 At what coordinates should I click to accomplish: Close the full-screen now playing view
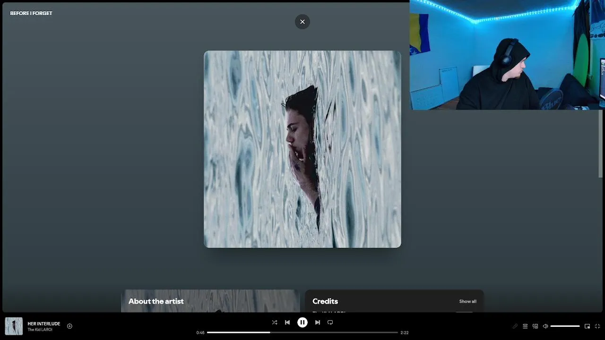tap(302, 22)
